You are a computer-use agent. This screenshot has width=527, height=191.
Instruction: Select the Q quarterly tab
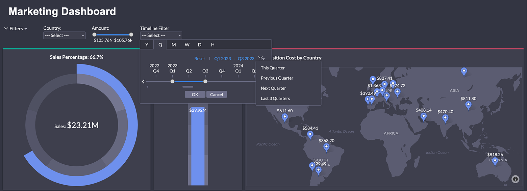pos(160,45)
